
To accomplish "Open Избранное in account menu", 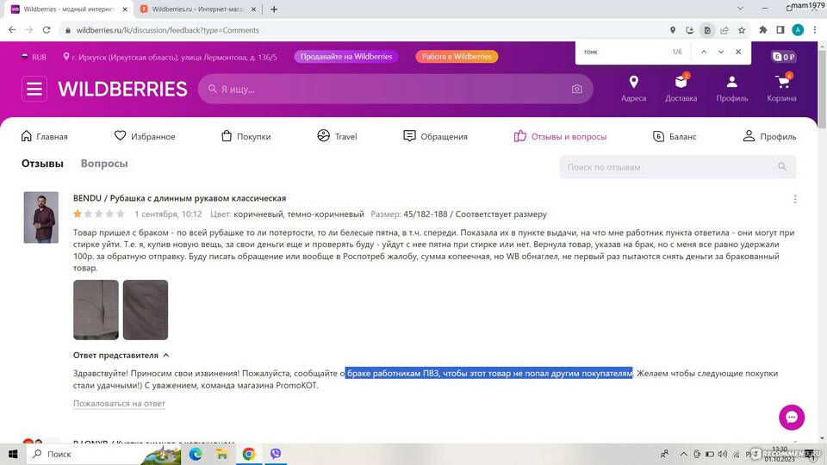I will tap(145, 136).
